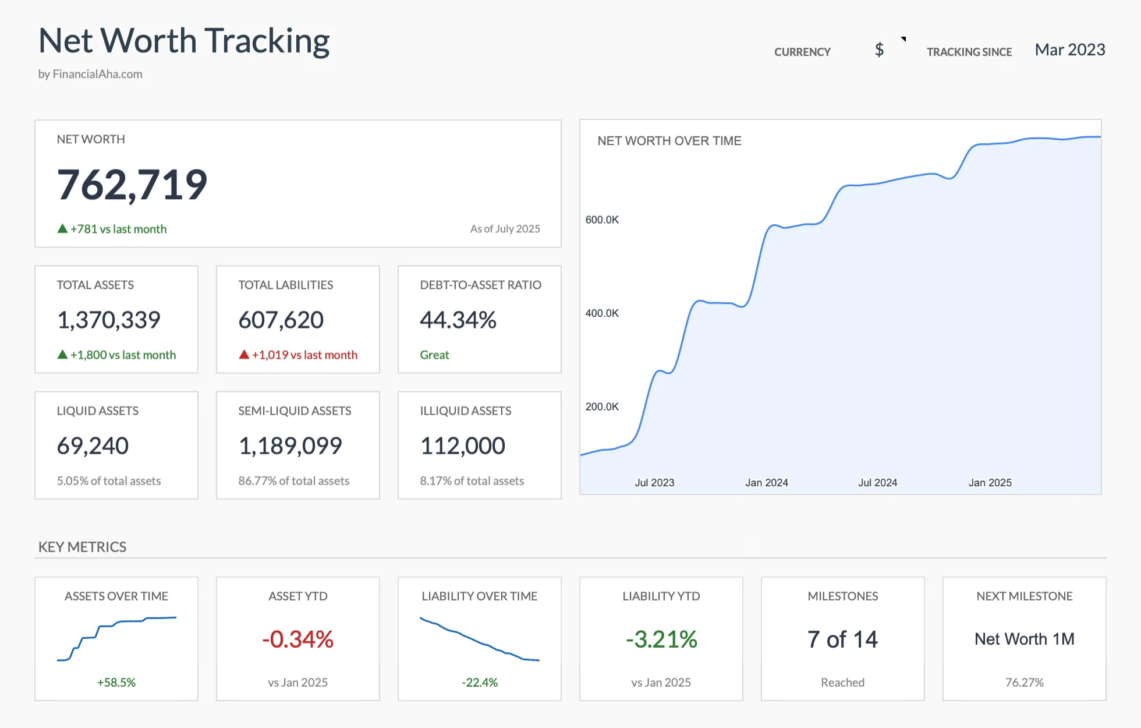Switch to the Net Worth Over Time panel
The height and width of the screenshot is (728, 1141).
point(669,140)
